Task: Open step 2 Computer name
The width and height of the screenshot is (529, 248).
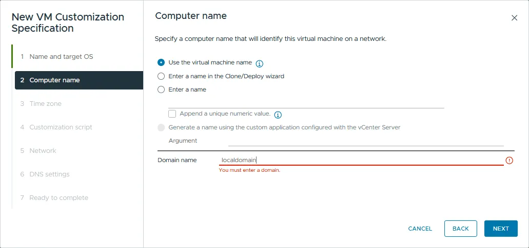Action: pos(79,80)
